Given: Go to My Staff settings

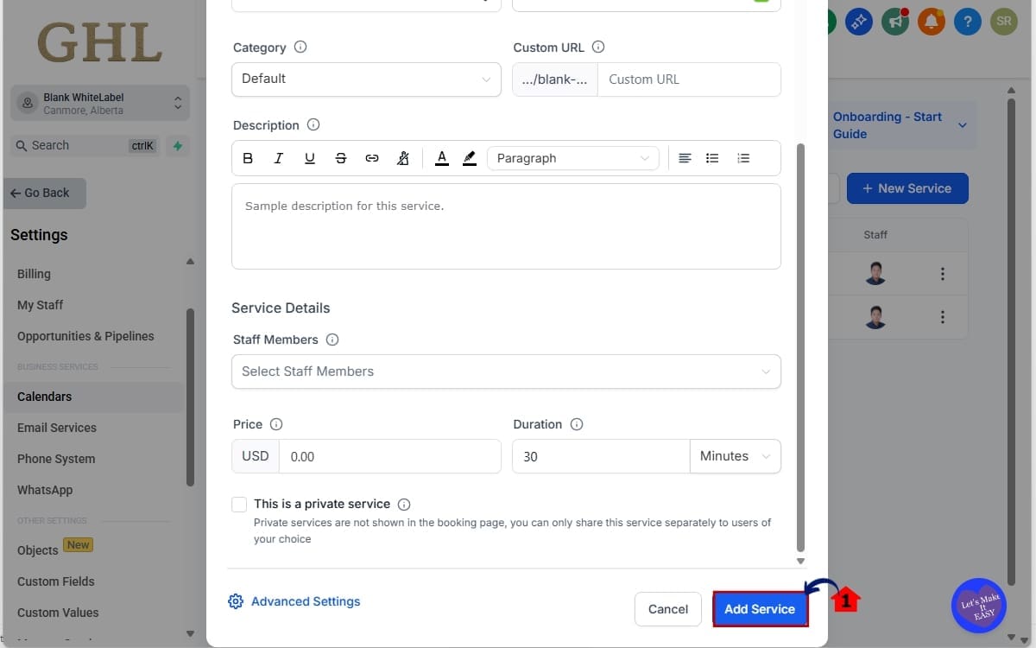Looking at the screenshot, I should (x=40, y=305).
